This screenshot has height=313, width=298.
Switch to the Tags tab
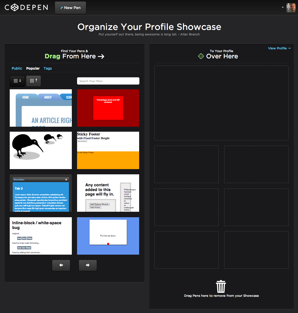48,68
